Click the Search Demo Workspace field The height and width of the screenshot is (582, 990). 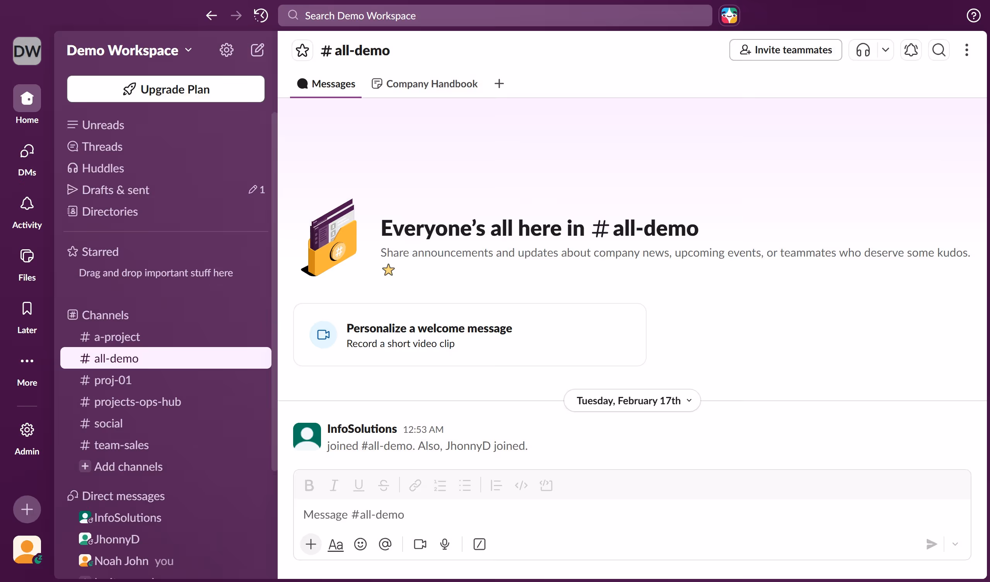tap(495, 15)
